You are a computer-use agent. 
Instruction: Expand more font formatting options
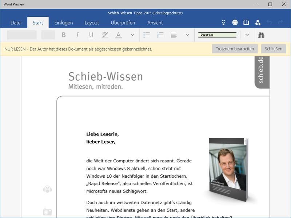[132, 35]
